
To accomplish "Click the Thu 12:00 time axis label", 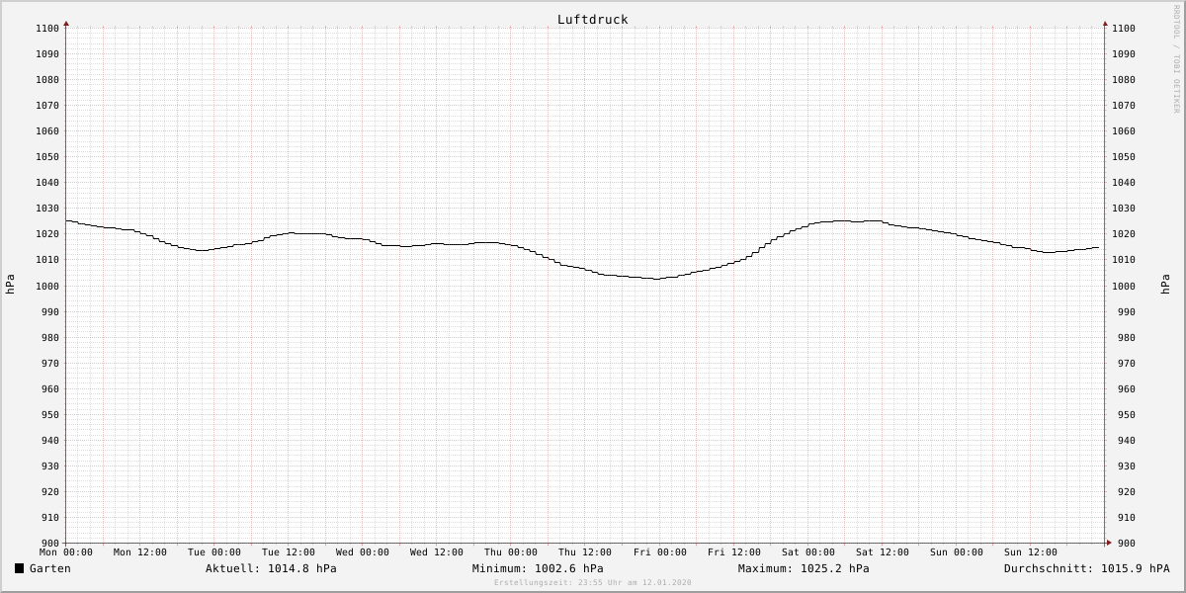I will [585, 552].
